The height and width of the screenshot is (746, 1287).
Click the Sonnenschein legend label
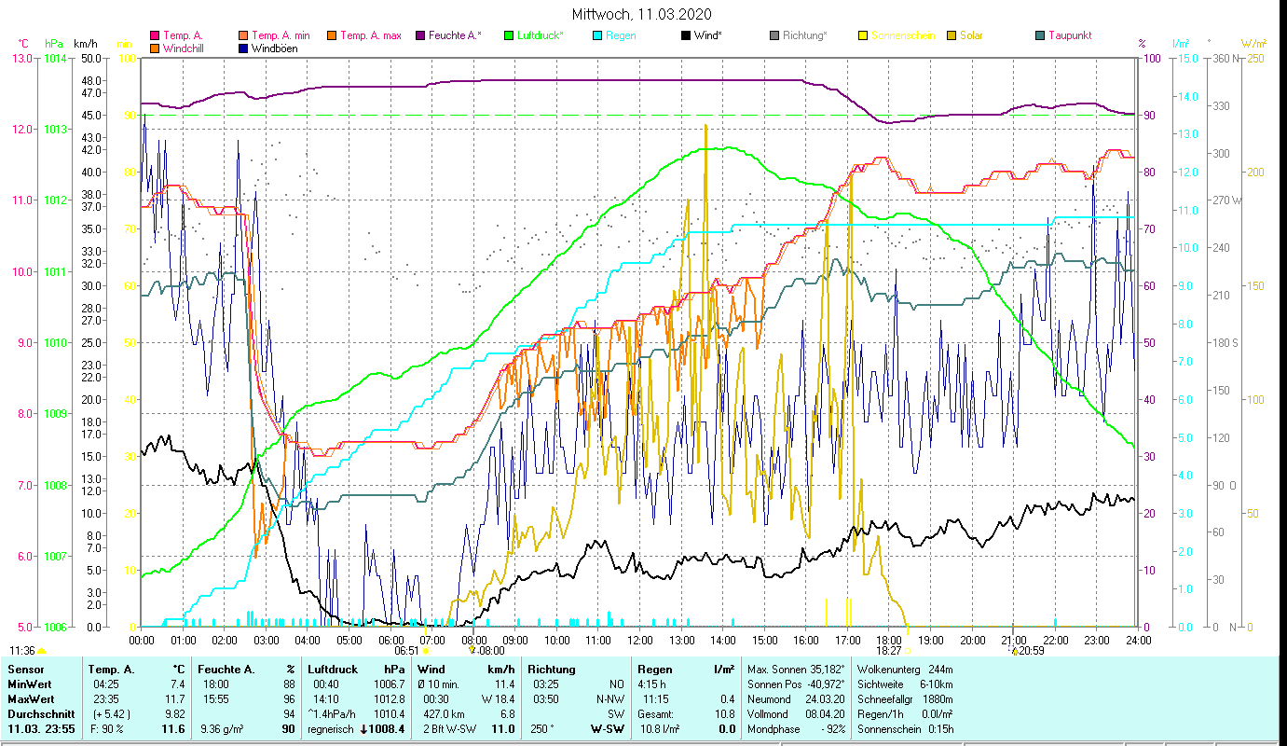point(902,36)
